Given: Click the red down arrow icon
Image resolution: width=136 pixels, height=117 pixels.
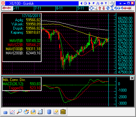Looking at the screenshot, I should [x=104, y=8].
